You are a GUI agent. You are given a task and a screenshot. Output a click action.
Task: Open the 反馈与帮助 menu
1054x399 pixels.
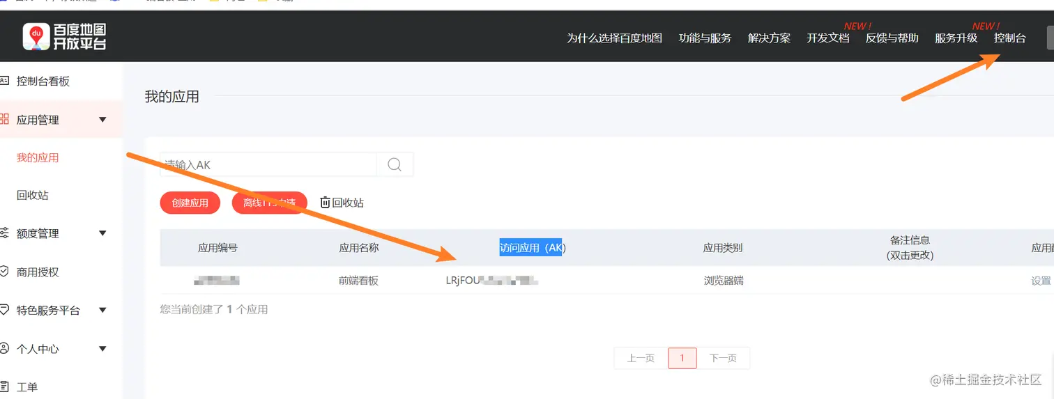coord(892,38)
